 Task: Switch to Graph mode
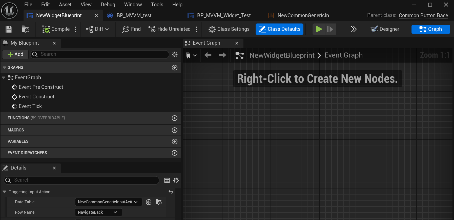[x=431, y=29]
